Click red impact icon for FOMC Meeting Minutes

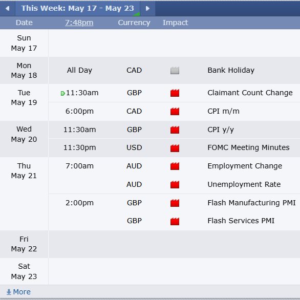(x=175, y=148)
